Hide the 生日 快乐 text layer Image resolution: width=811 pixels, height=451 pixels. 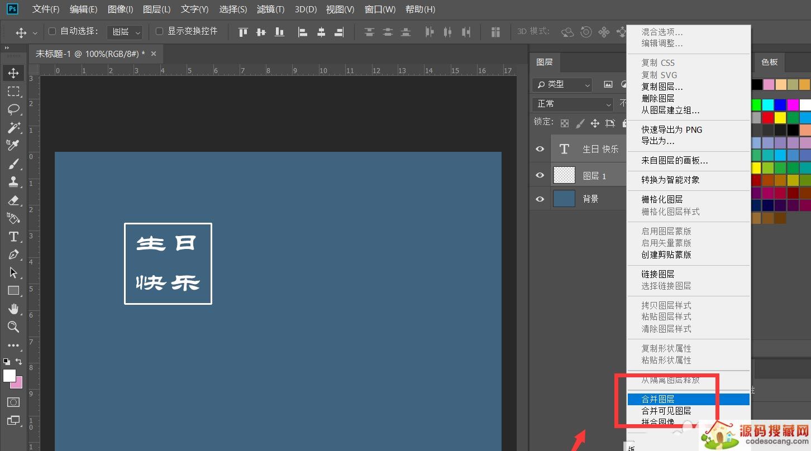coord(540,149)
